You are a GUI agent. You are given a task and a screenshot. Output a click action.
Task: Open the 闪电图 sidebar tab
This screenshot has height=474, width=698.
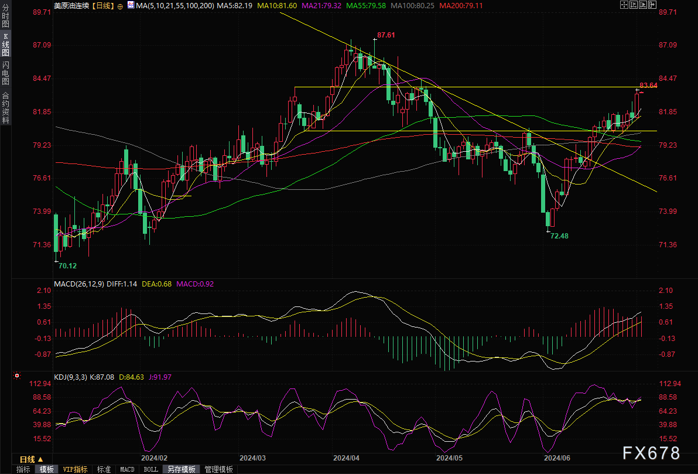pos(5,73)
